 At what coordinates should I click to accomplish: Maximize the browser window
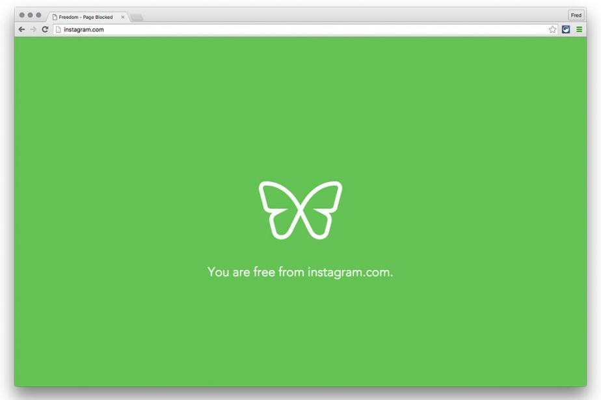tap(38, 15)
